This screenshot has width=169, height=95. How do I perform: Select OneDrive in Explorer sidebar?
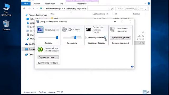(x=30, y=44)
